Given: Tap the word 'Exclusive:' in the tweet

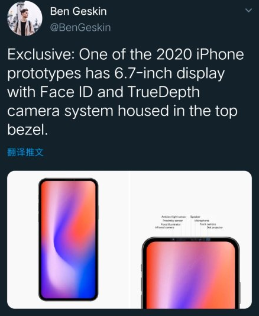Looking at the screenshot, I should click(41, 54).
